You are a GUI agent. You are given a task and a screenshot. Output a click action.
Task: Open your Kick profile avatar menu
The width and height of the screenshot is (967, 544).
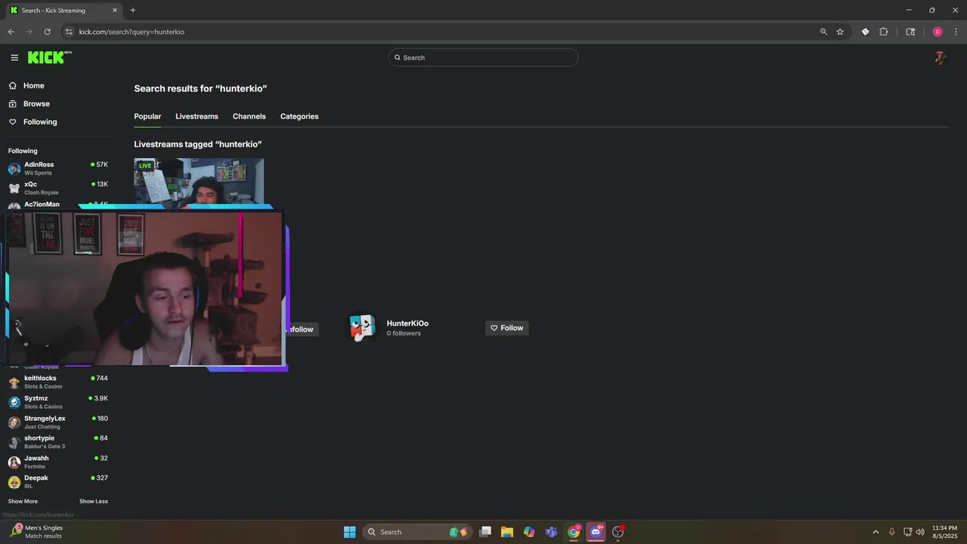pos(941,57)
